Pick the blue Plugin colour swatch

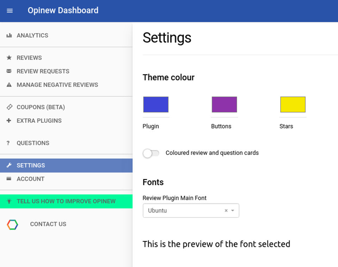(x=156, y=104)
